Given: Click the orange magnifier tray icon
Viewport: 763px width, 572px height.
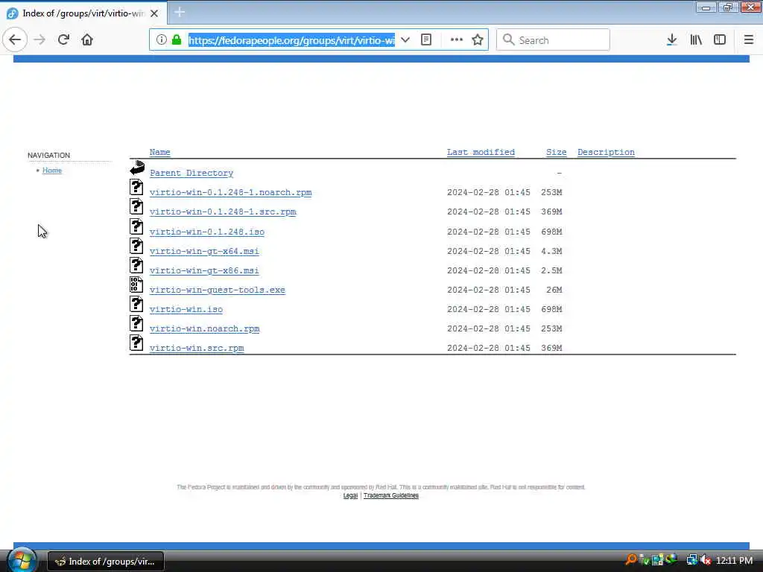Looking at the screenshot, I should point(630,560).
